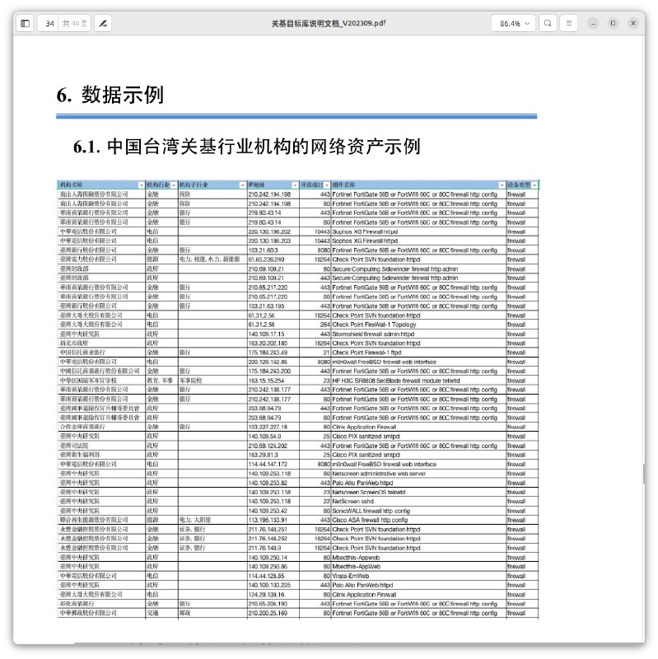Click the vertical scrollbar handle at right edge
658x659 pixels.
click(643, 473)
